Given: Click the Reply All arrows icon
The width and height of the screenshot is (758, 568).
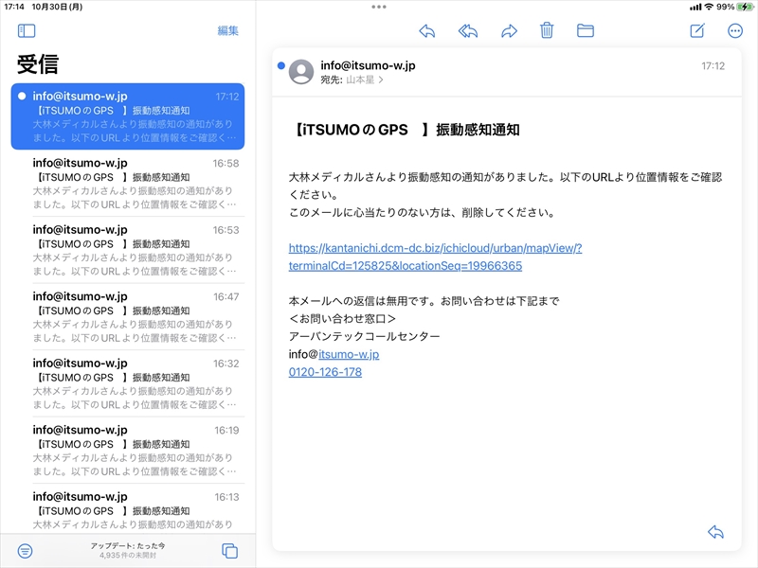Looking at the screenshot, I should 467,31.
